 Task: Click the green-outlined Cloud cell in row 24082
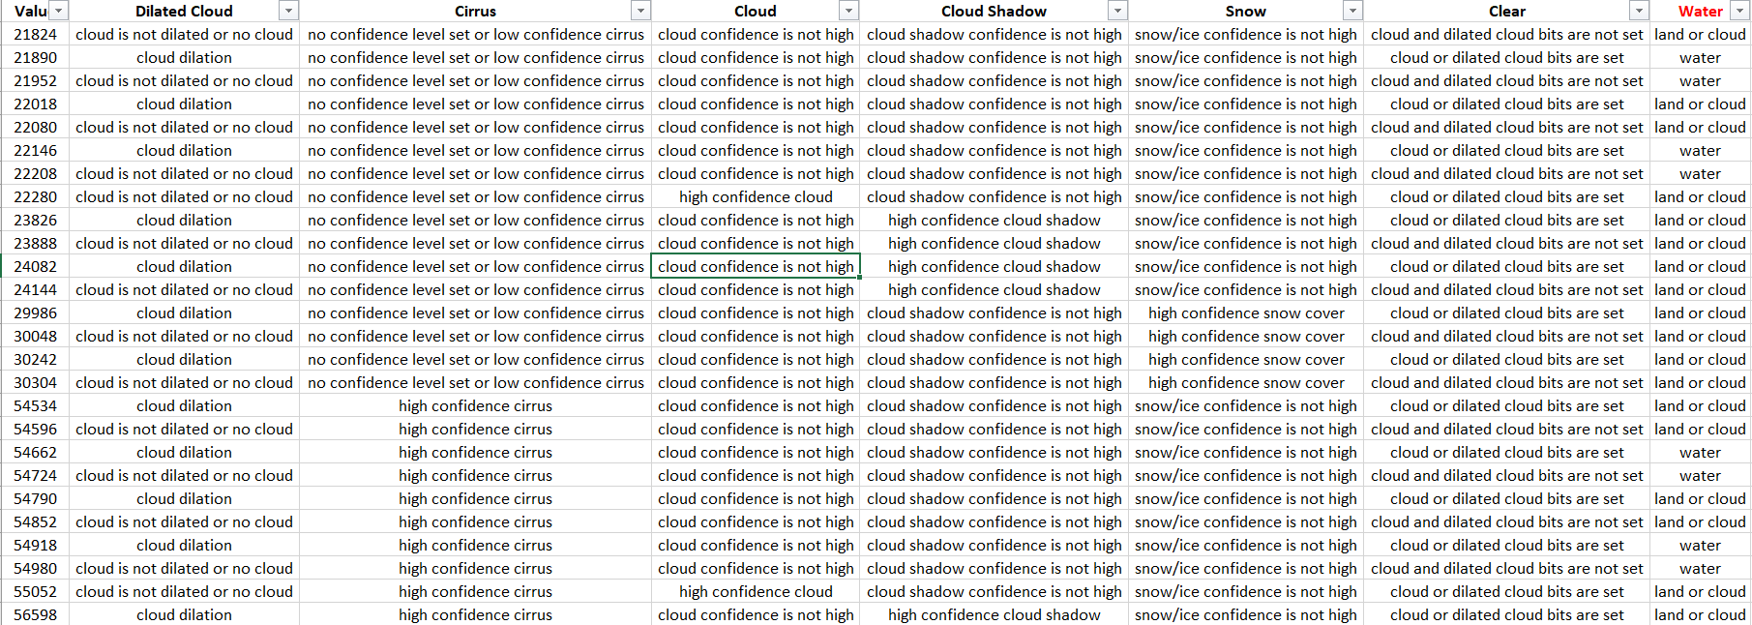click(756, 267)
